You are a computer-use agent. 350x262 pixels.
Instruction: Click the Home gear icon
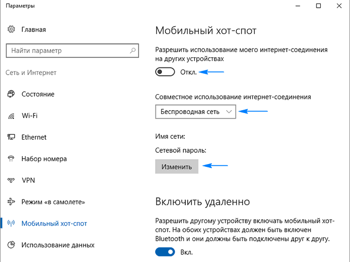tap(11, 30)
